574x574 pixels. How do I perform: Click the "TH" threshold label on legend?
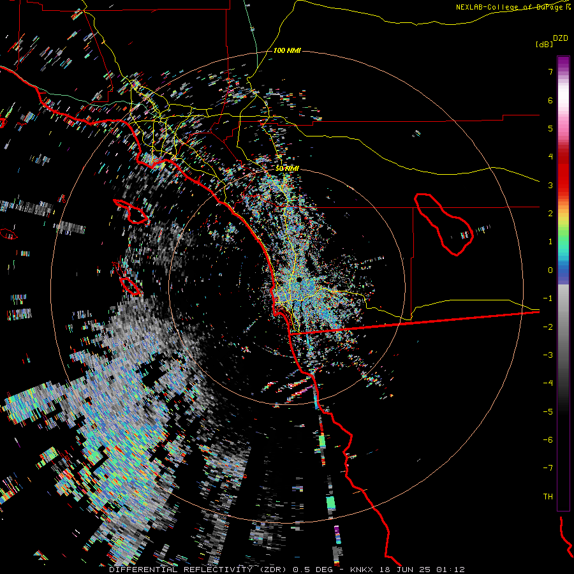(x=548, y=497)
